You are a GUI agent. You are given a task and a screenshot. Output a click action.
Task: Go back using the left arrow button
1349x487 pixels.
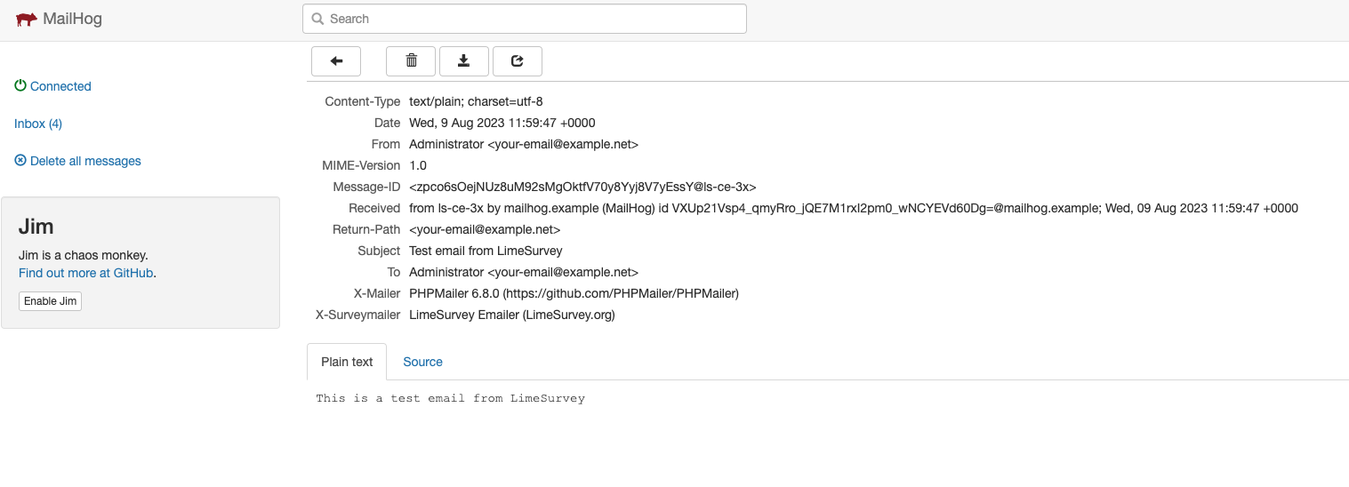[x=336, y=60]
